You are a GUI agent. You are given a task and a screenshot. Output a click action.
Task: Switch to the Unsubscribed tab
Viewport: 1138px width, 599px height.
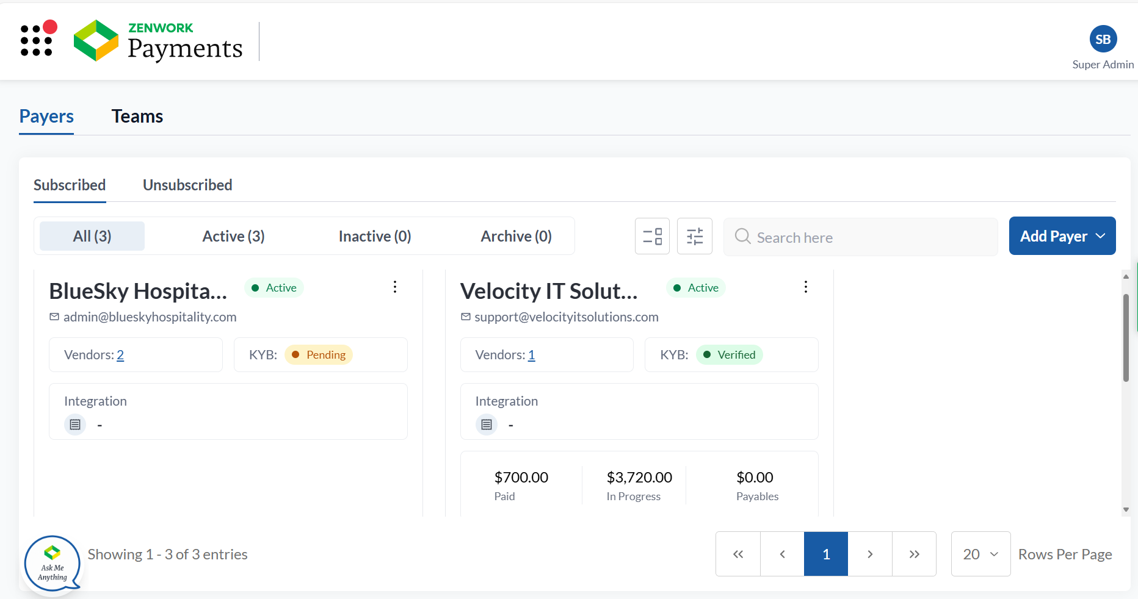coord(187,185)
